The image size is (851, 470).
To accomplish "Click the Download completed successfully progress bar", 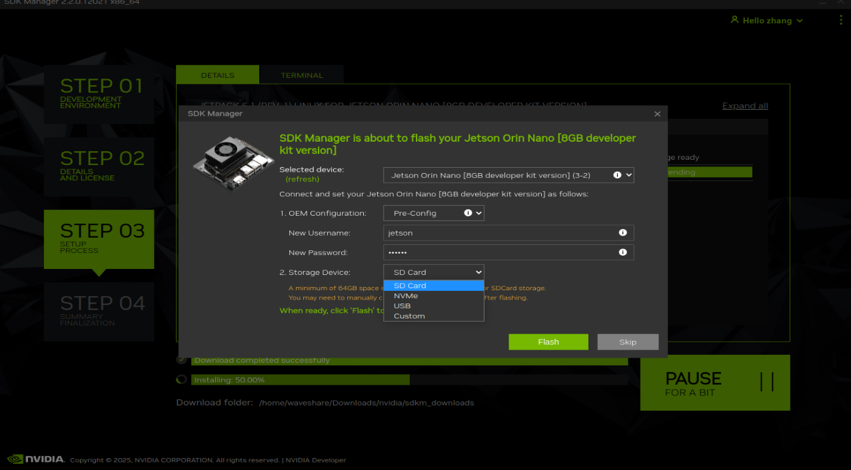I will click(410, 360).
